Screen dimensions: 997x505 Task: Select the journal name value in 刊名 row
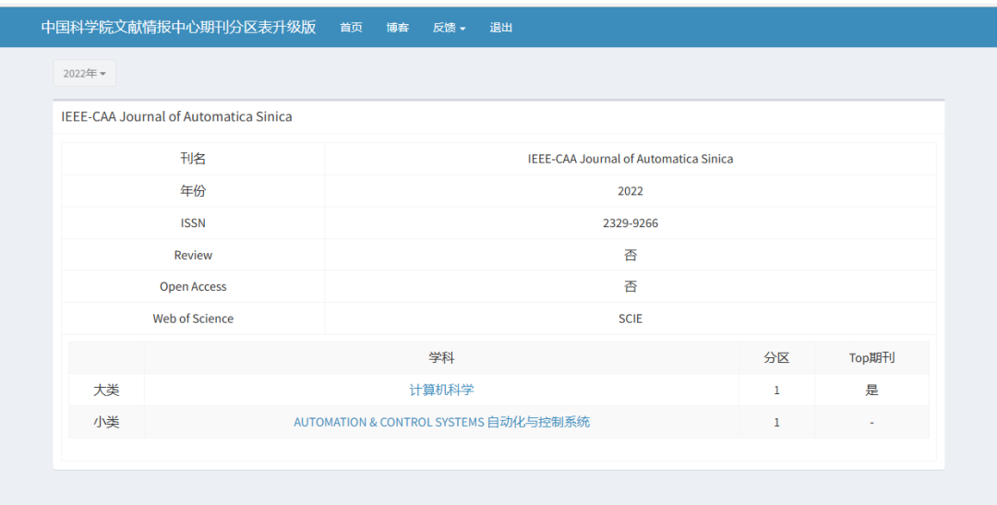point(631,159)
